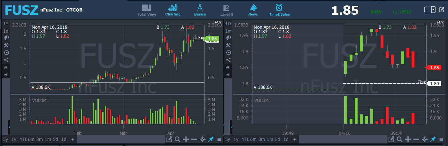Zoom out the left chart with minus

[194, 139]
